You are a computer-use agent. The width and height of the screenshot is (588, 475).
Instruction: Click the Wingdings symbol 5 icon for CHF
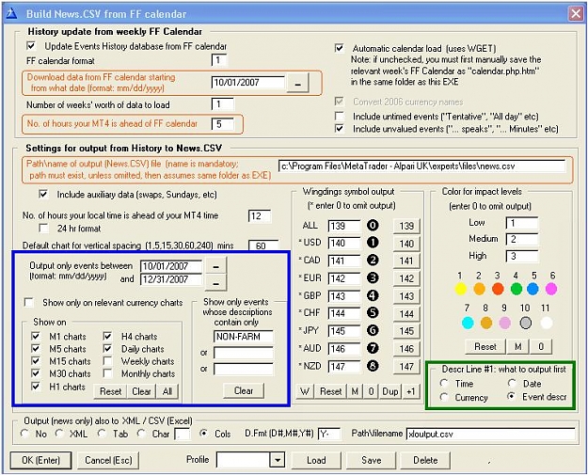pos(373,312)
